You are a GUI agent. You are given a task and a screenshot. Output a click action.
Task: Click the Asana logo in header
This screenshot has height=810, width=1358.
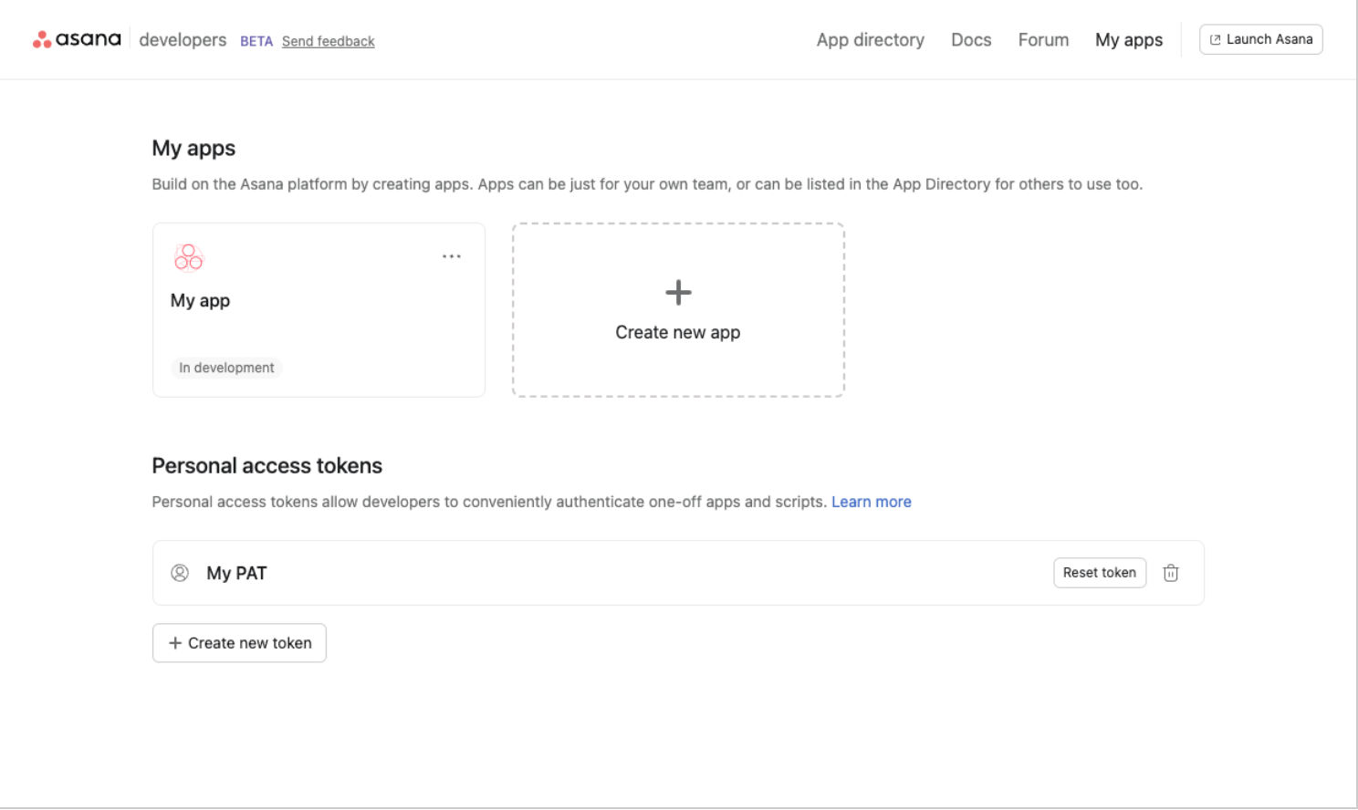tap(77, 39)
